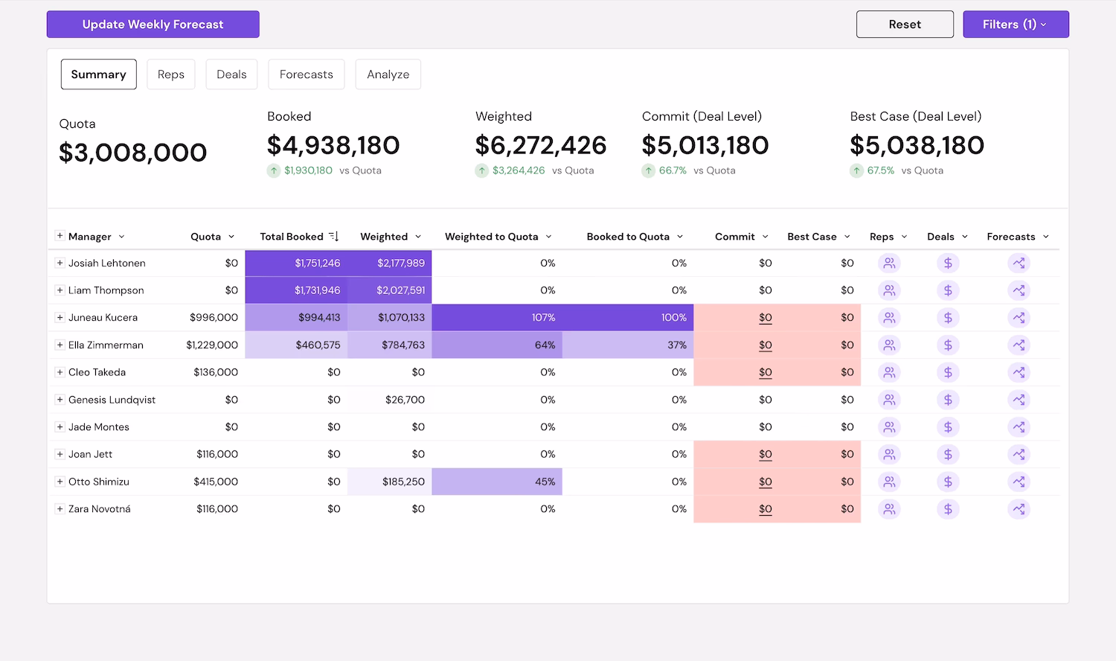Open the Commit column header dropdown
This screenshot has height=661, width=1116.
click(766, 236)
